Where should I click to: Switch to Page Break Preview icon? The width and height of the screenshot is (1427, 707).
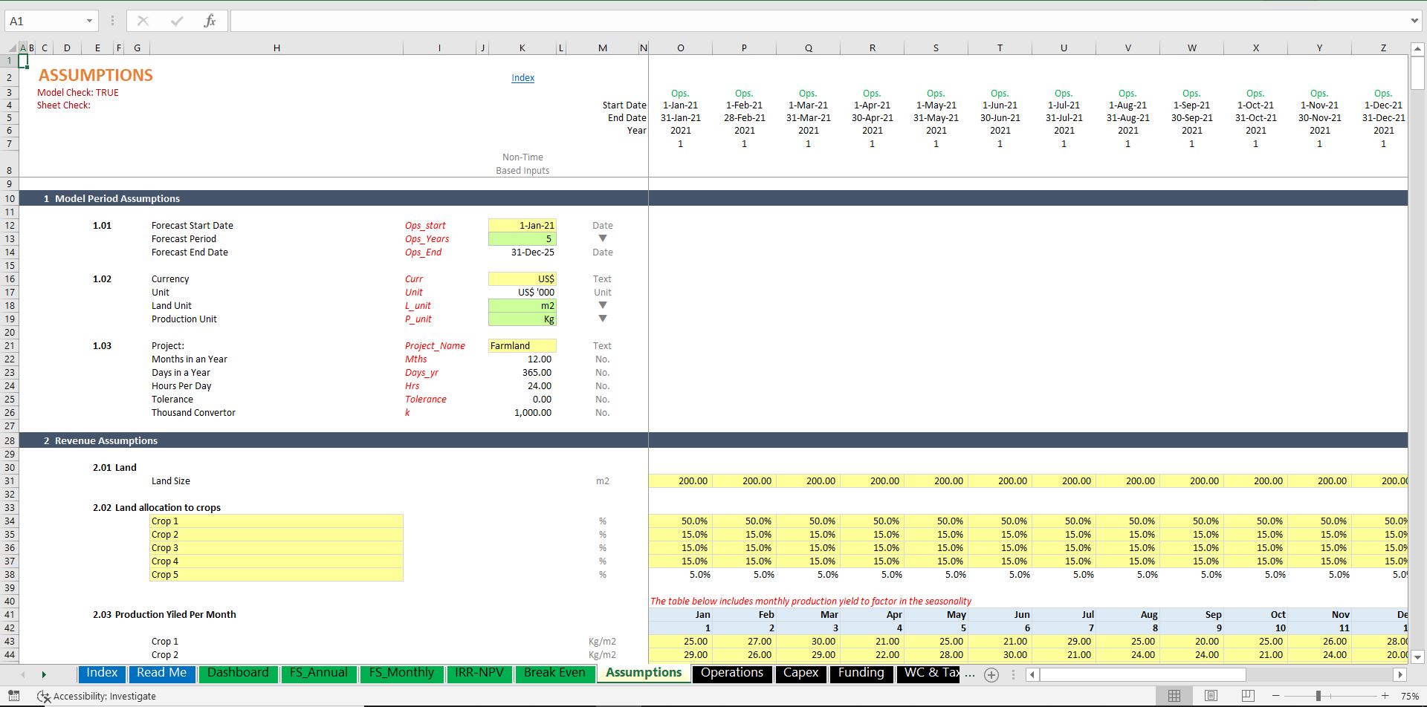pos(1248,696)
